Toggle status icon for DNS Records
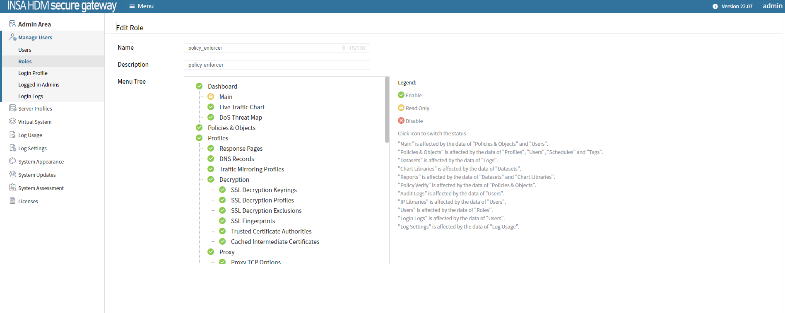 coord(211,159)
